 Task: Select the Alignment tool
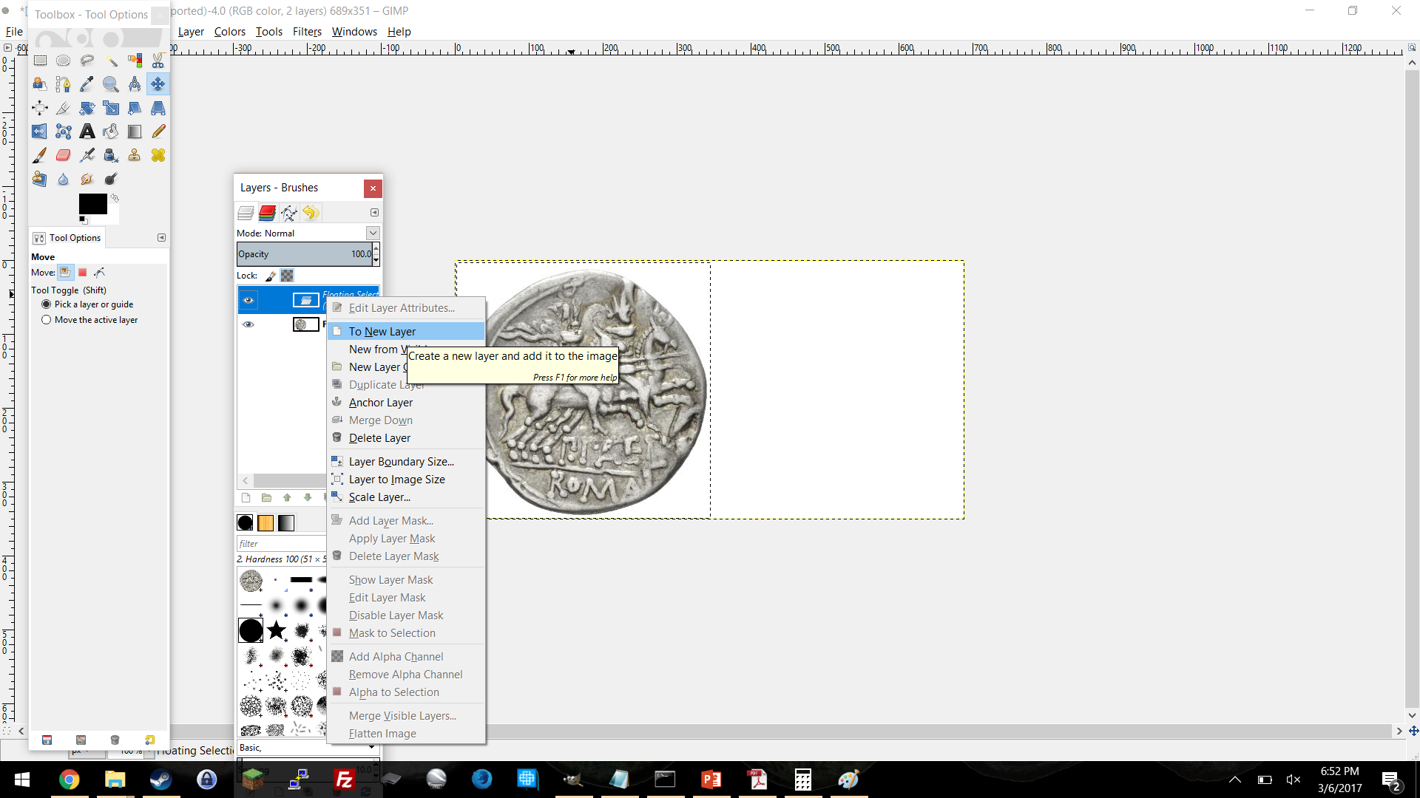[40, 108]
